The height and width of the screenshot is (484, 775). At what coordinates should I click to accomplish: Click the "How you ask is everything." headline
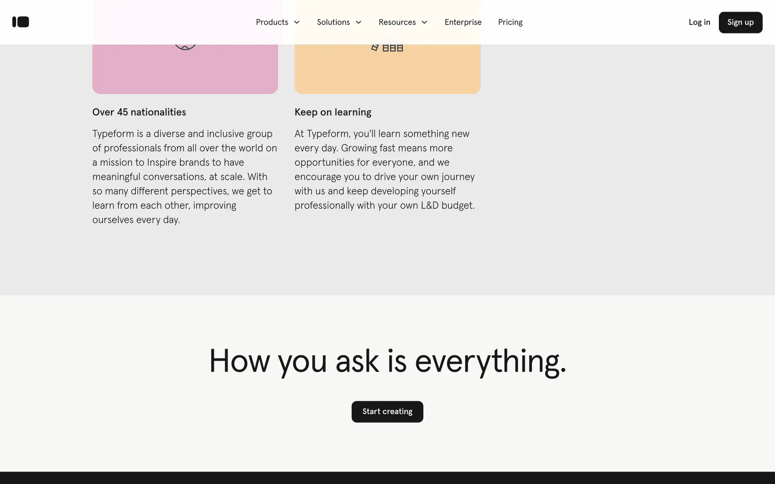pyautogui.click(x=387, y=361)
